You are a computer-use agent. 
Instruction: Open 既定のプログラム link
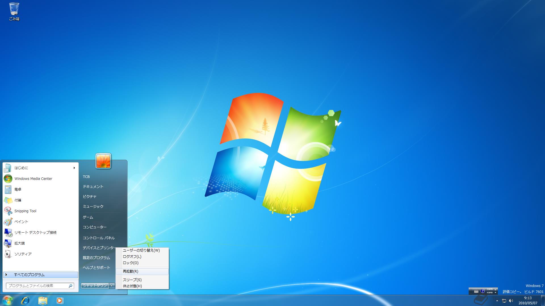coord(97,258)
